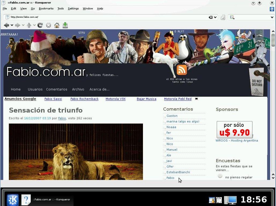Click the 'por sólo u$ 9.90' sponsor banner
Image resolution: width=276 pixels, height=206 pixels.
coord(234,129)
